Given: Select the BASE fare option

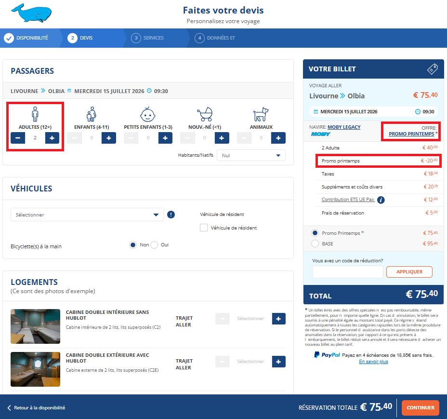Looking at the screenshot, I should 315,243.
